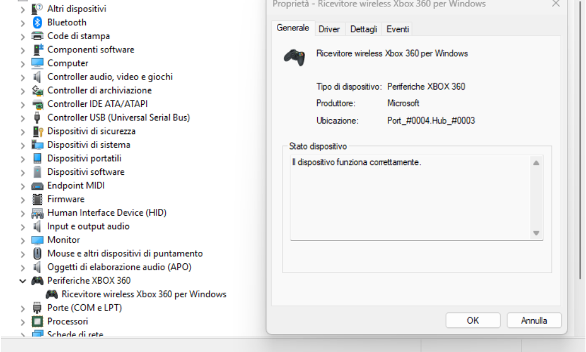Viewport: 586px width, 352px height.
Task: Click the Stato dispositivo scroll up arrow
Action: coord(536,163)
